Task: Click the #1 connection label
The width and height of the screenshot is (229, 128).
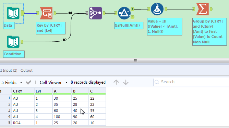Action: (x=70, y=13)
